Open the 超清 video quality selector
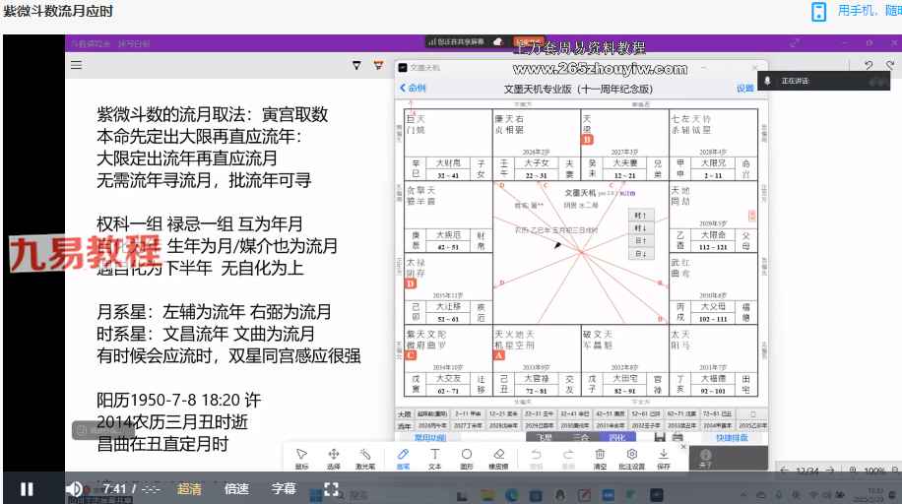Viewport: 902px width, 504px height. [190, 488]
